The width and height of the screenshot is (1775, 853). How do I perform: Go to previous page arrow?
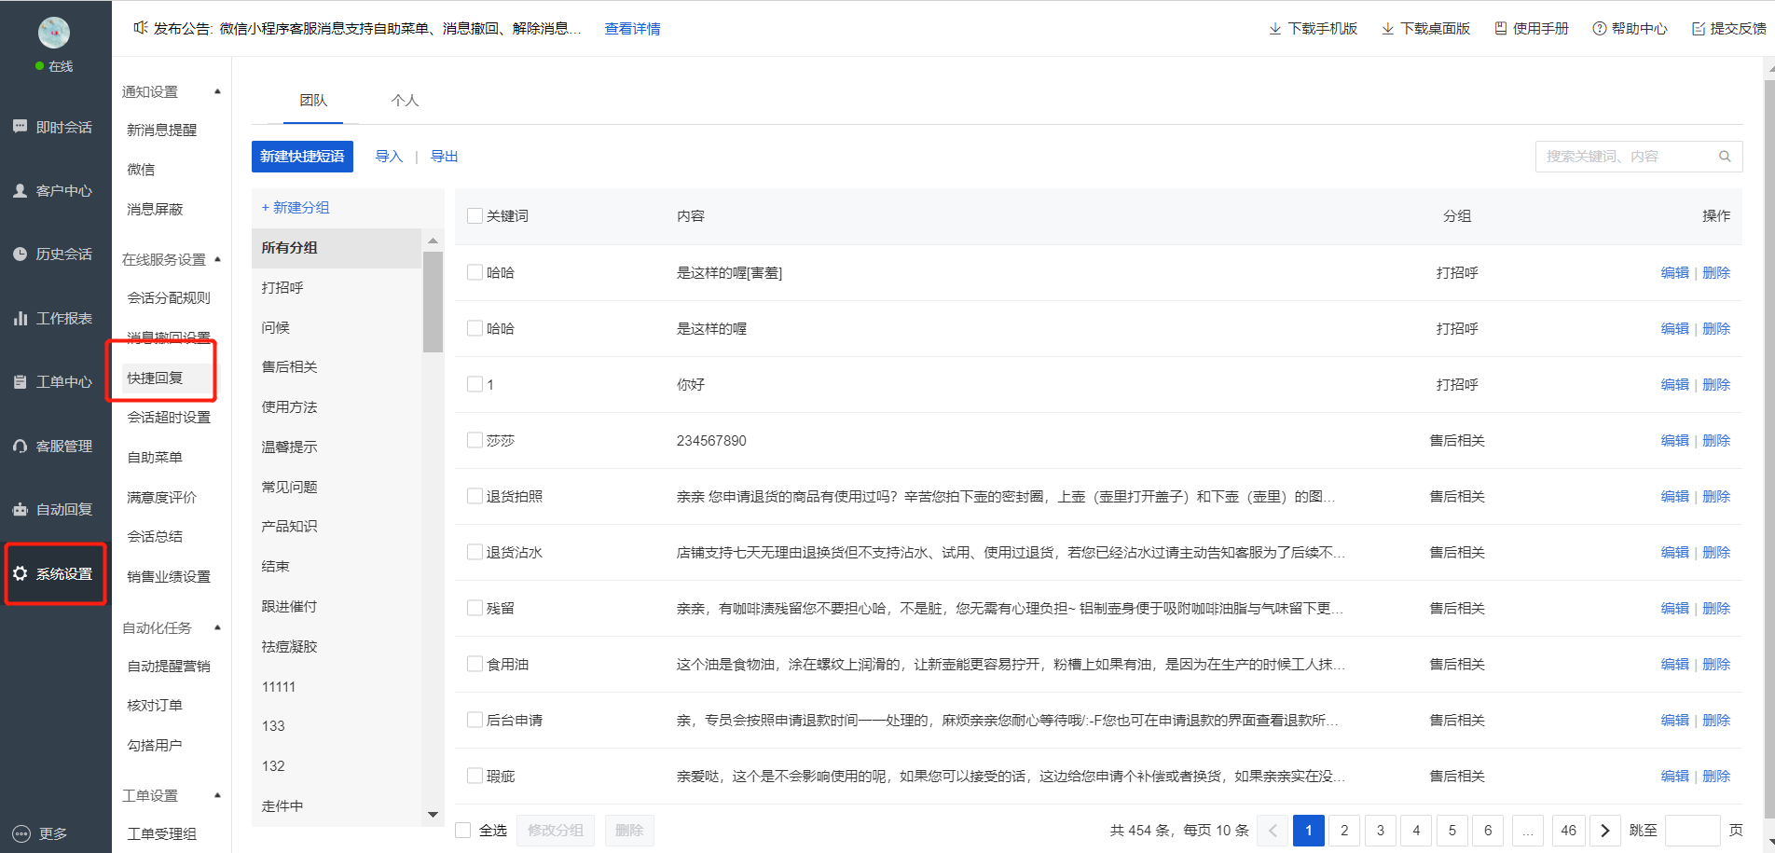(1273, 831)
